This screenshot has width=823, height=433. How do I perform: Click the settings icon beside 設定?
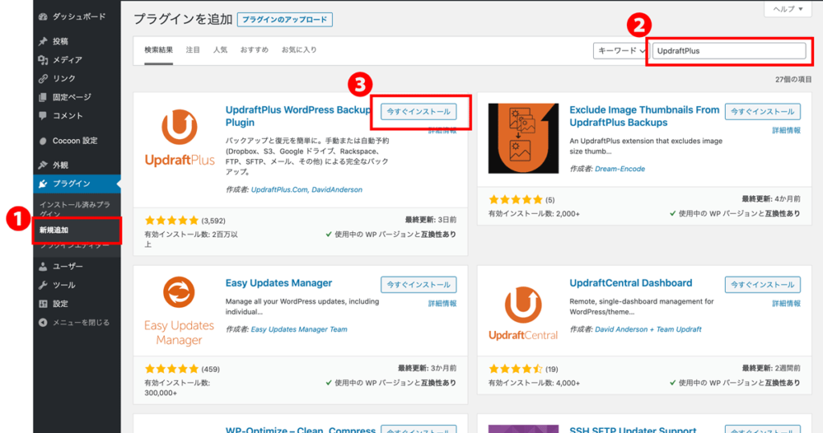pos(43,304)
